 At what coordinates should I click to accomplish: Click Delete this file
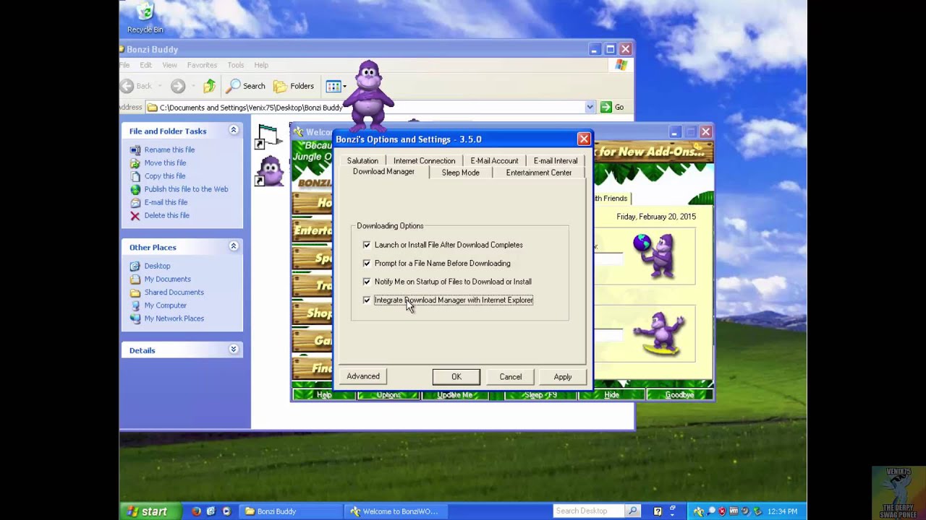(x=166, y=215)
